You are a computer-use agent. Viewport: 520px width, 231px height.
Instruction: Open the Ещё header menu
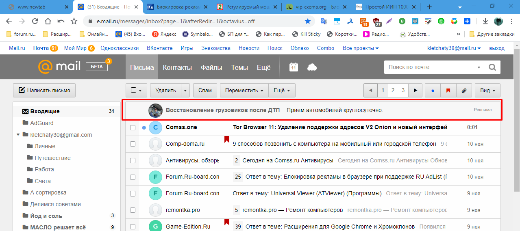pyautogui.click(x=263, y=68)
